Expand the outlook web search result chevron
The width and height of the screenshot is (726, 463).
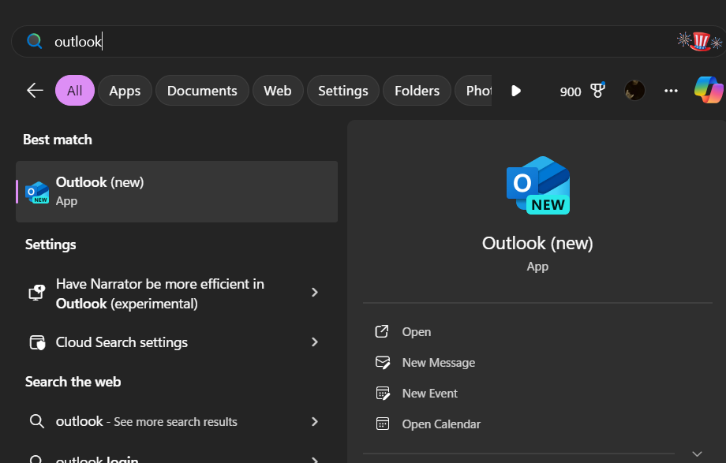314,421
